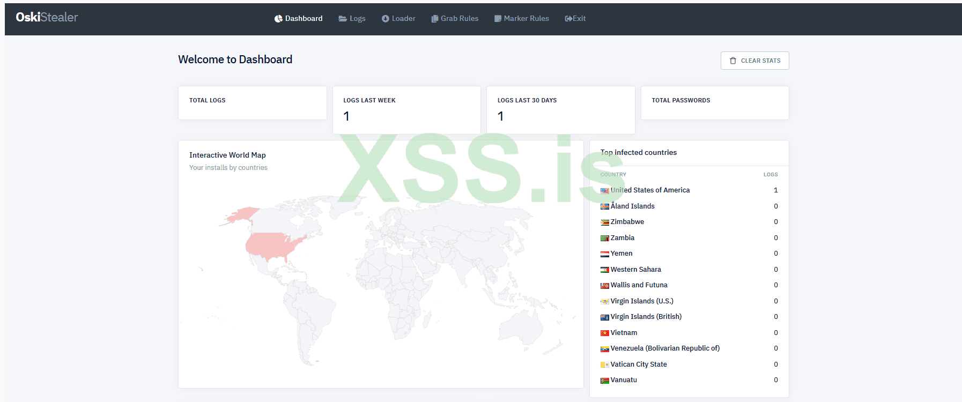
Task: Select the Åland Islands country name
Action: tap(633, 206)
